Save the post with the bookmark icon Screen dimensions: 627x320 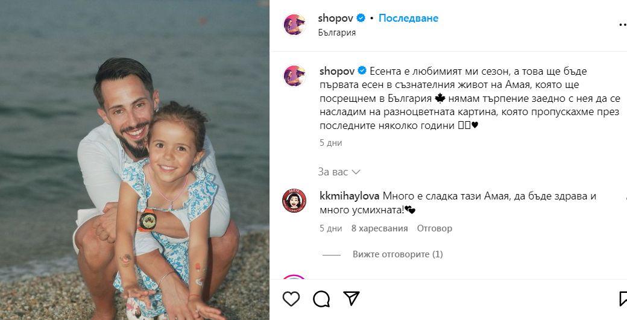pos(623,299)
